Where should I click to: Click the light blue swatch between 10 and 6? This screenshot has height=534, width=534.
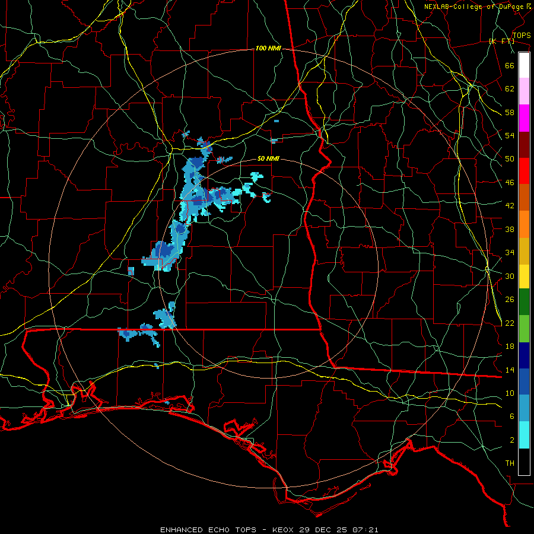524,408
